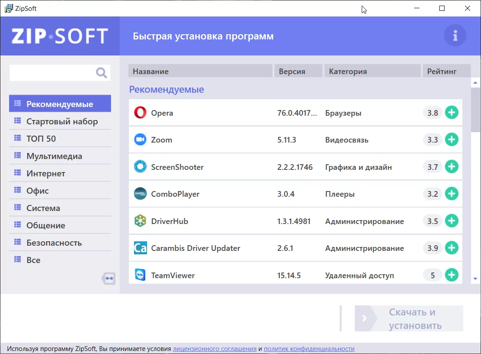
Task: Collapse the sidebar with the double-arrow icon
Action: pos(108,278)
